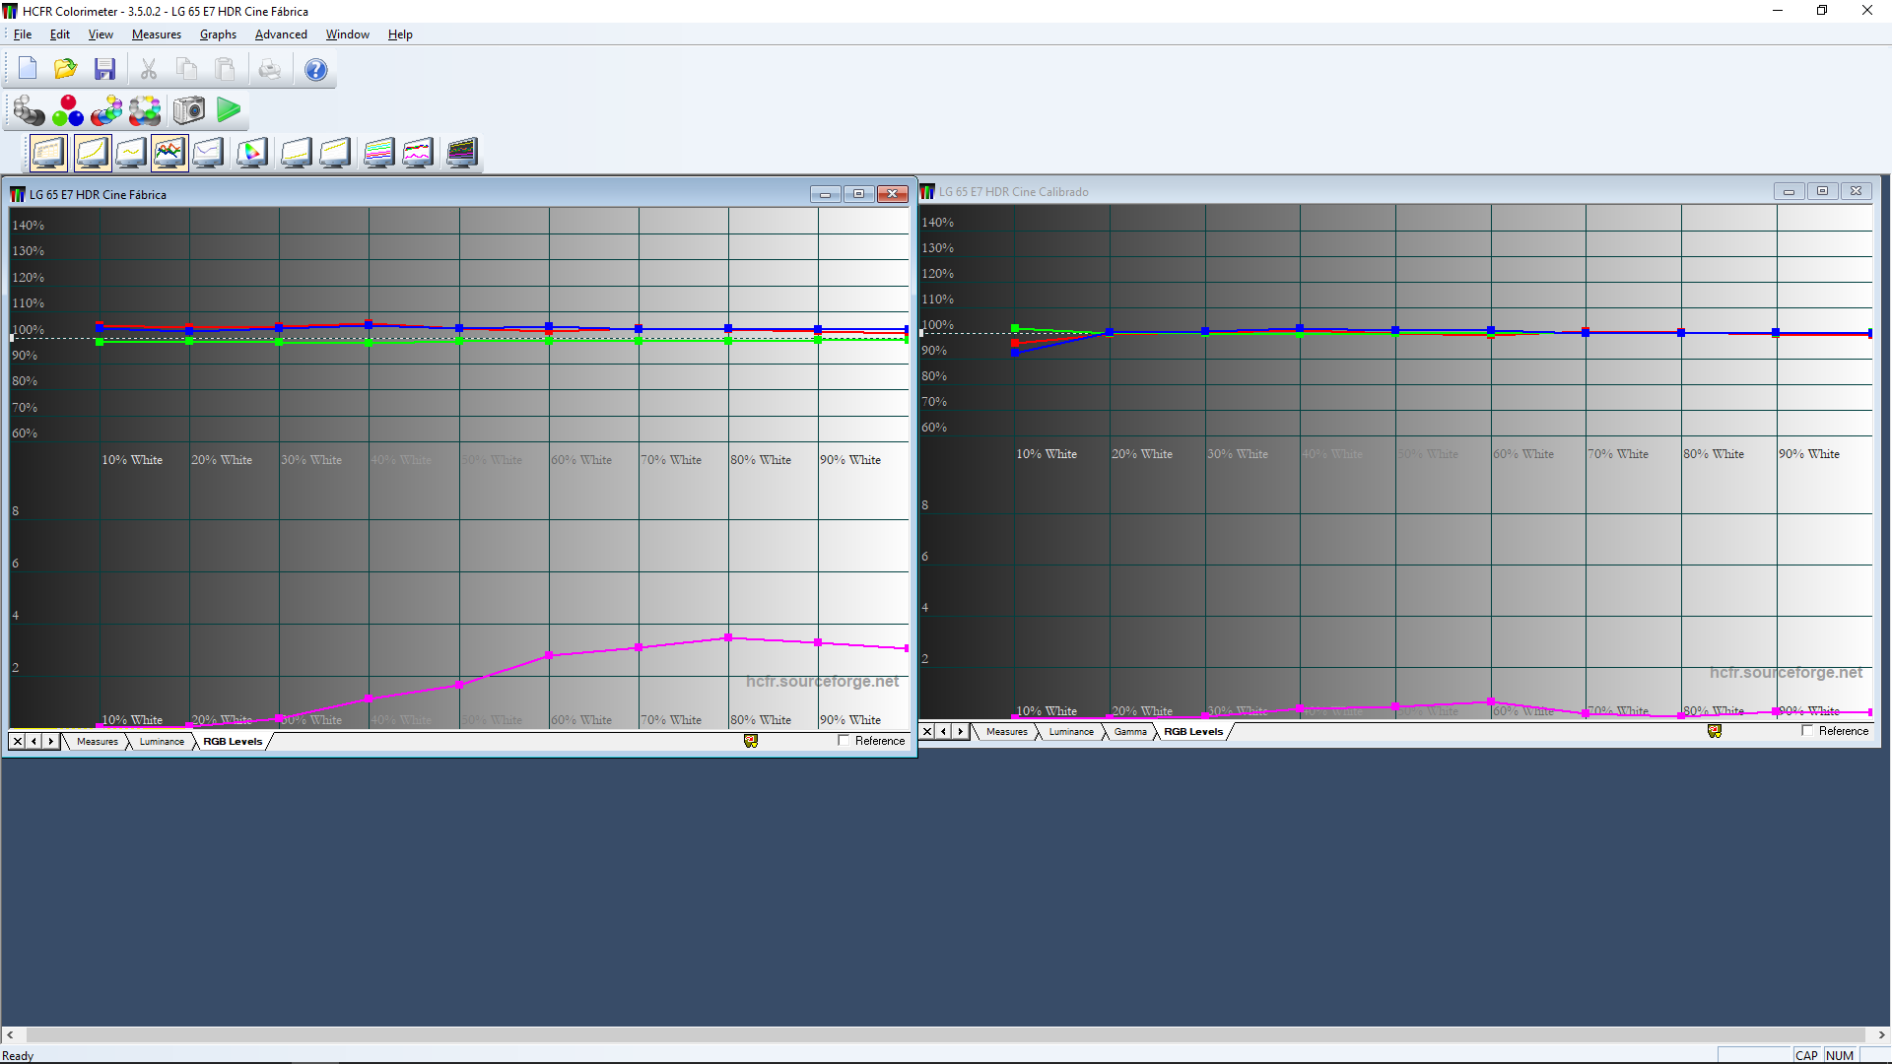Click the camera sensor configuration icon

[188, 110]
